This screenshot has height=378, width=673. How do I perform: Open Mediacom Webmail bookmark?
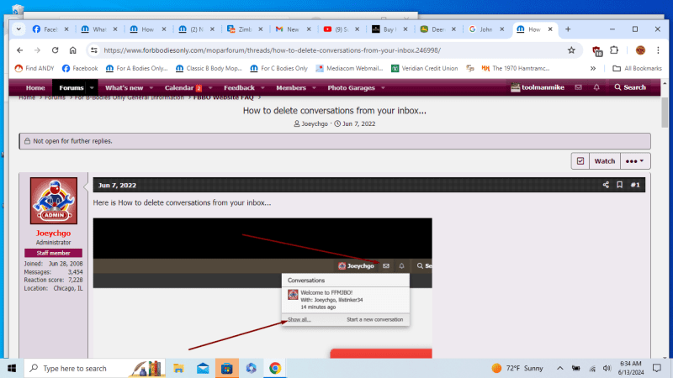[x=349, y=68]
